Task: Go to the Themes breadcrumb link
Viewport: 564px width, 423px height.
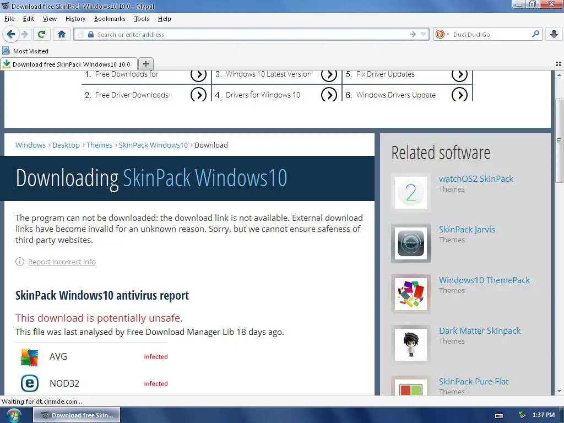Action: [x=99, y=145]
